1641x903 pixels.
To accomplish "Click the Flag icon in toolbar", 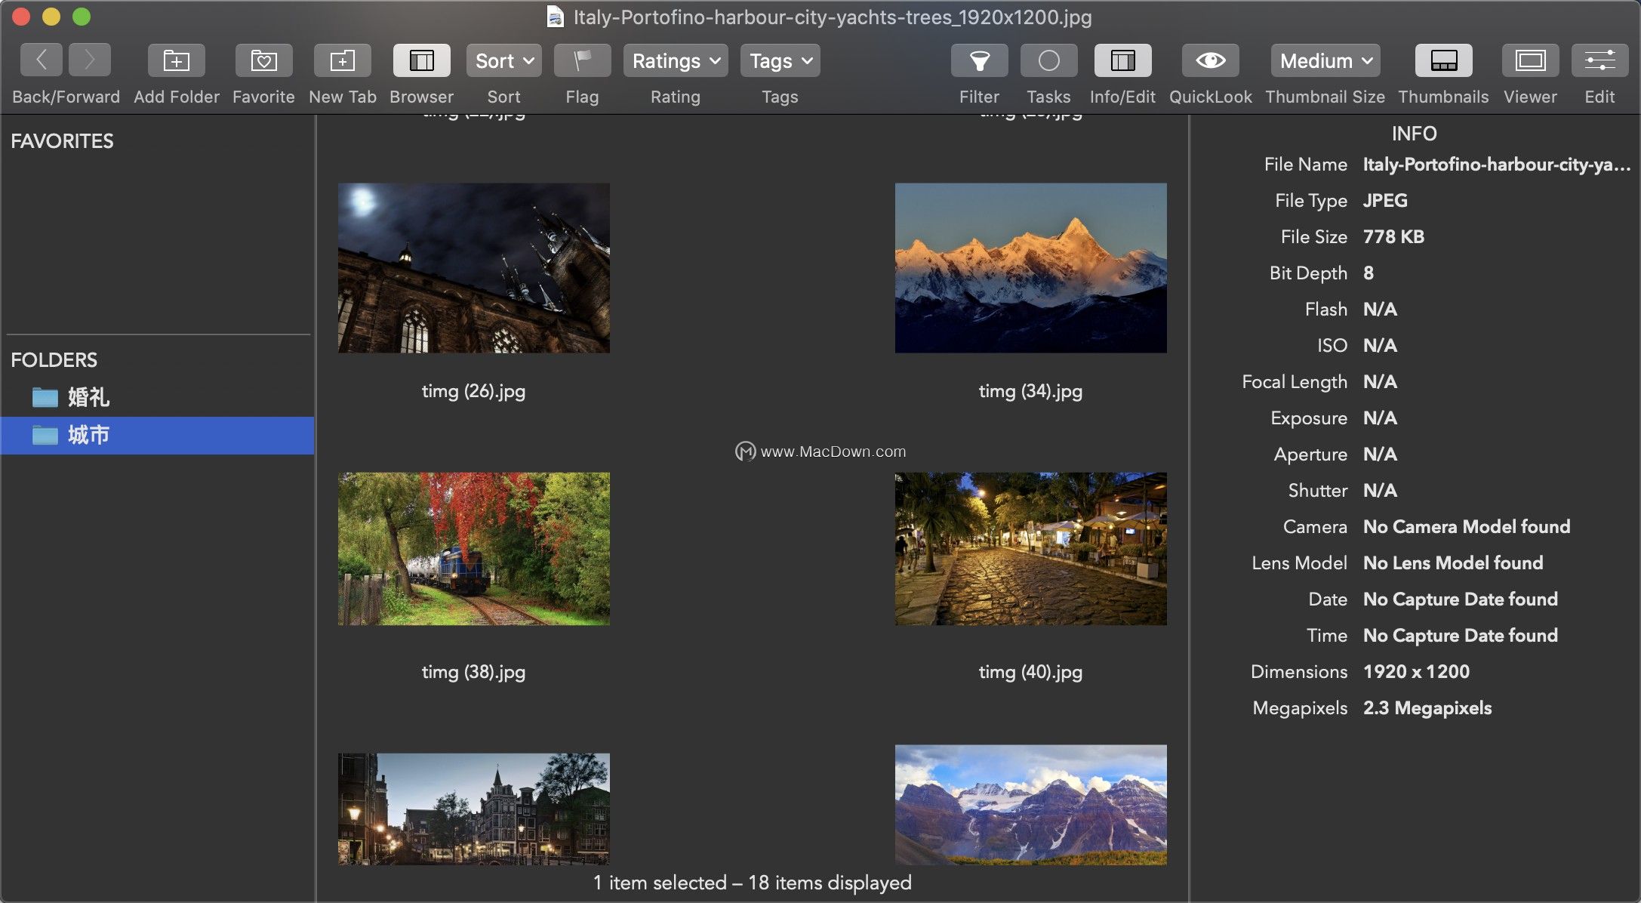I will point(583,60).
